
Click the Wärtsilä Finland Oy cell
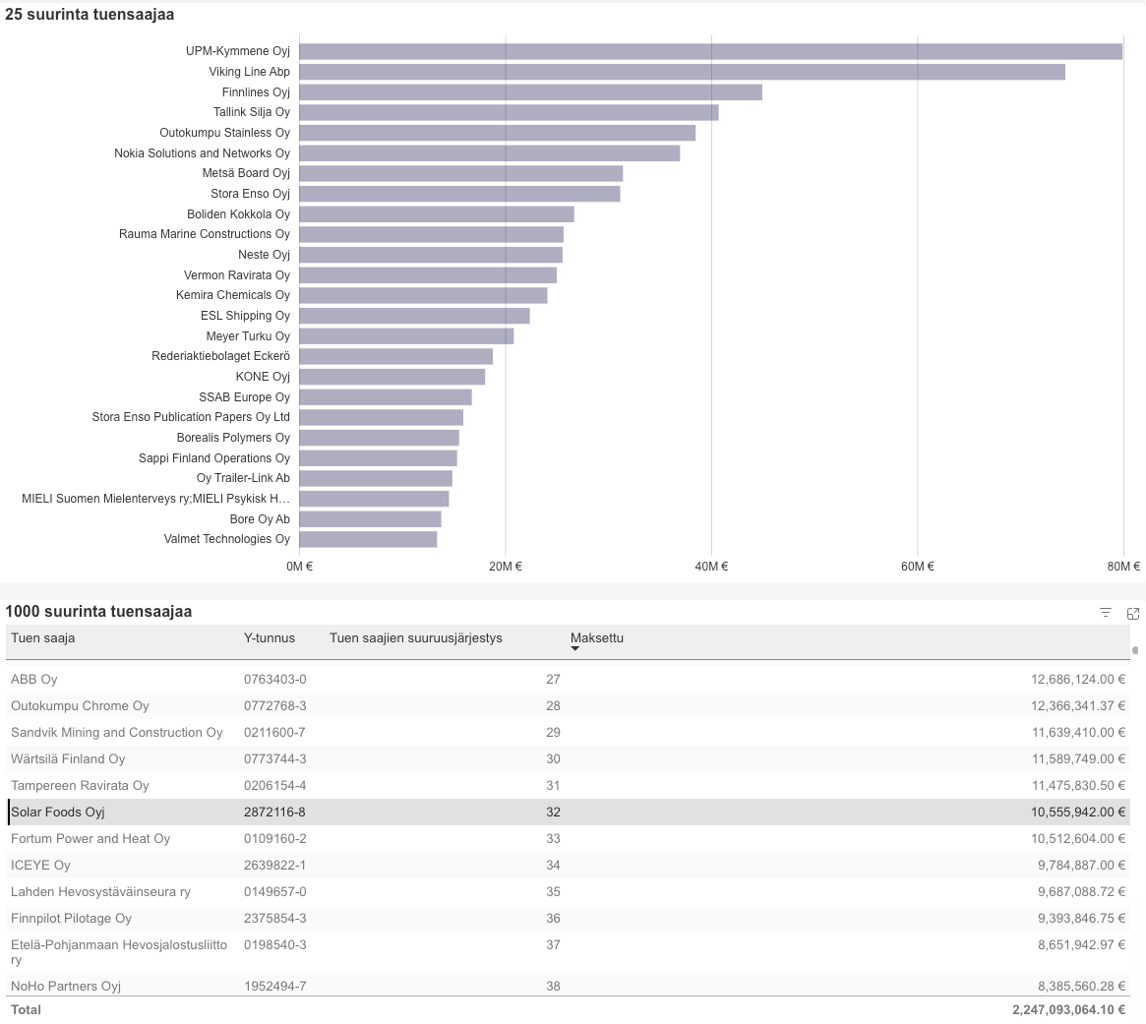[68, 758]
